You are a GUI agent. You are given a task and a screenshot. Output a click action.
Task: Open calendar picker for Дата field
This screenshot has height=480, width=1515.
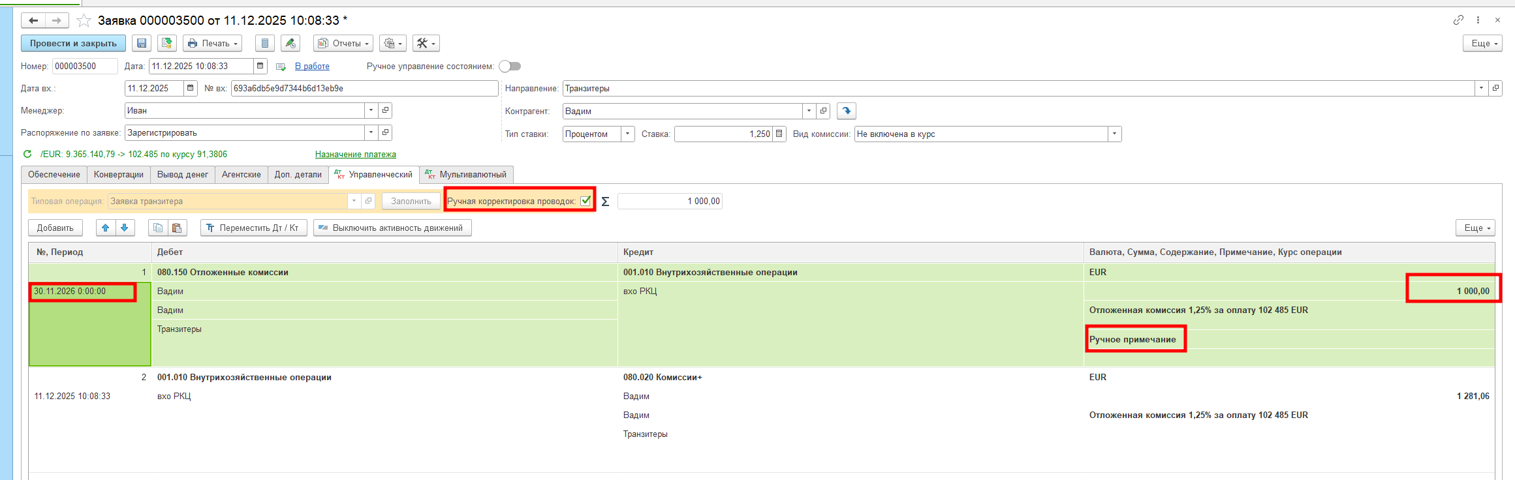[260, 66]
